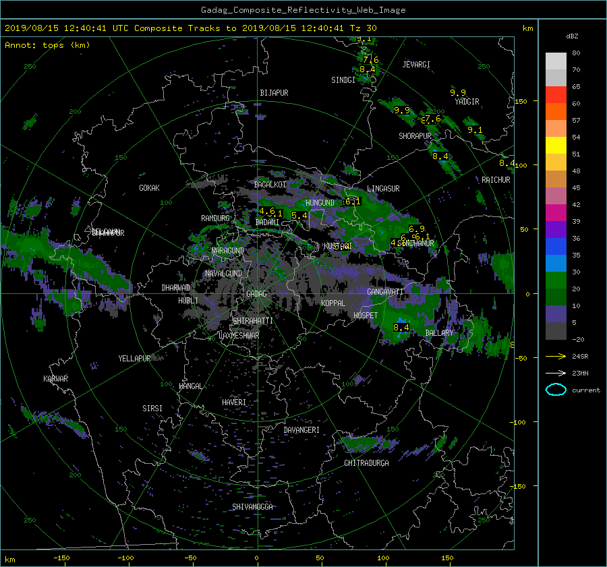Click the YELLAPUR city label
Viewport: 607px width, 567px height.
tap(134, 359)
